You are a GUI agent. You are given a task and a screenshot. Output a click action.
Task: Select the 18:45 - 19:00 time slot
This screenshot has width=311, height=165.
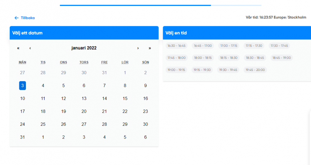pyautogui.click(x=281, y=58)
